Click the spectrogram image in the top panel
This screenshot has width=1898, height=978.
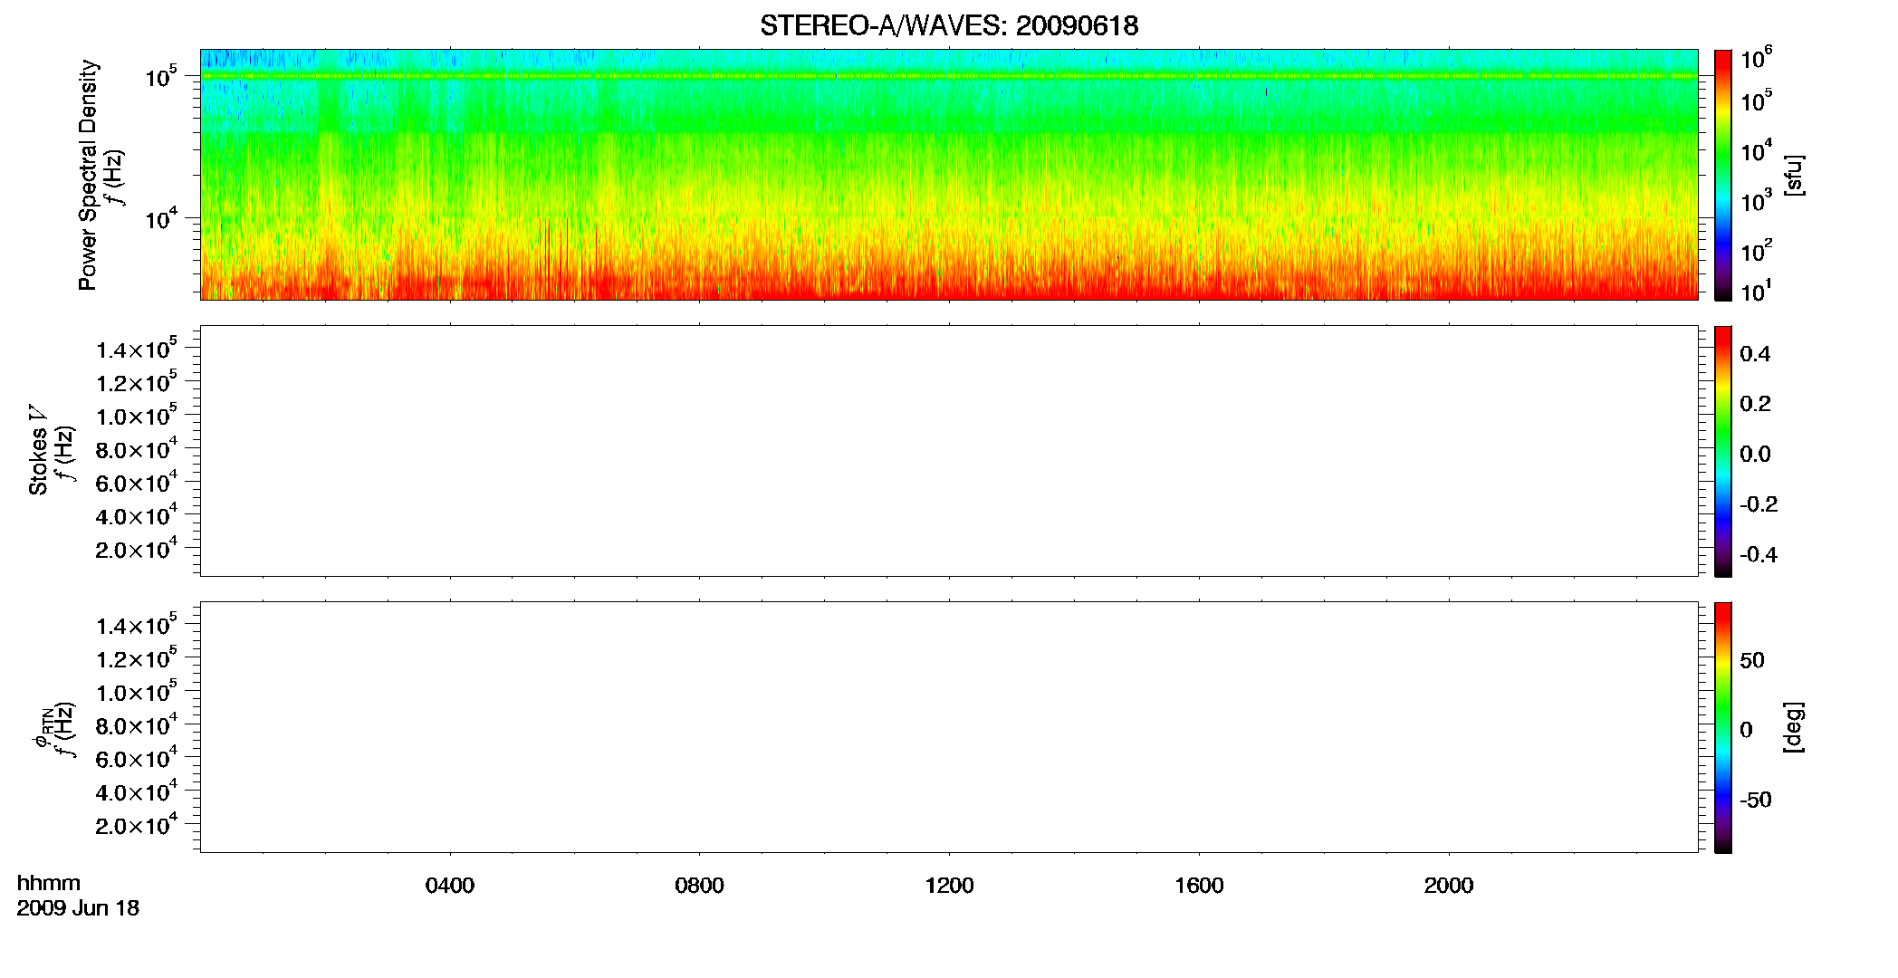click(949, 175)
